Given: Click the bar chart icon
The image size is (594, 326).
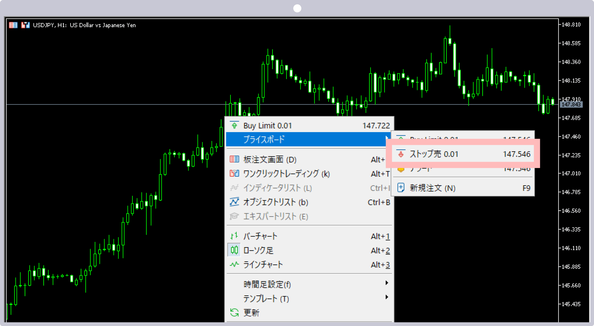Looking at the screenshot, I should (x=235, y=236).
